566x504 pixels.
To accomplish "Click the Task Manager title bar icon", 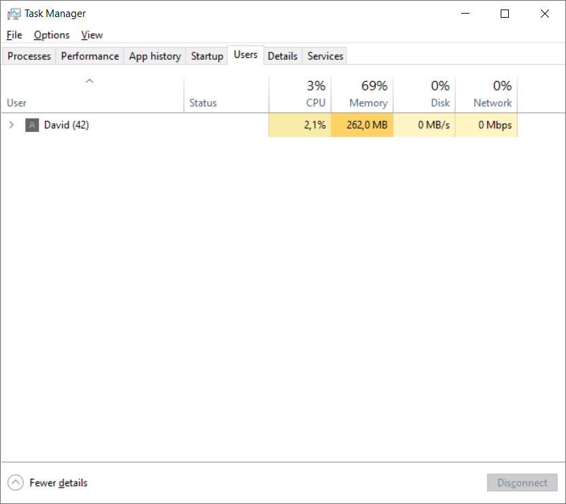I will pos(14,14).
